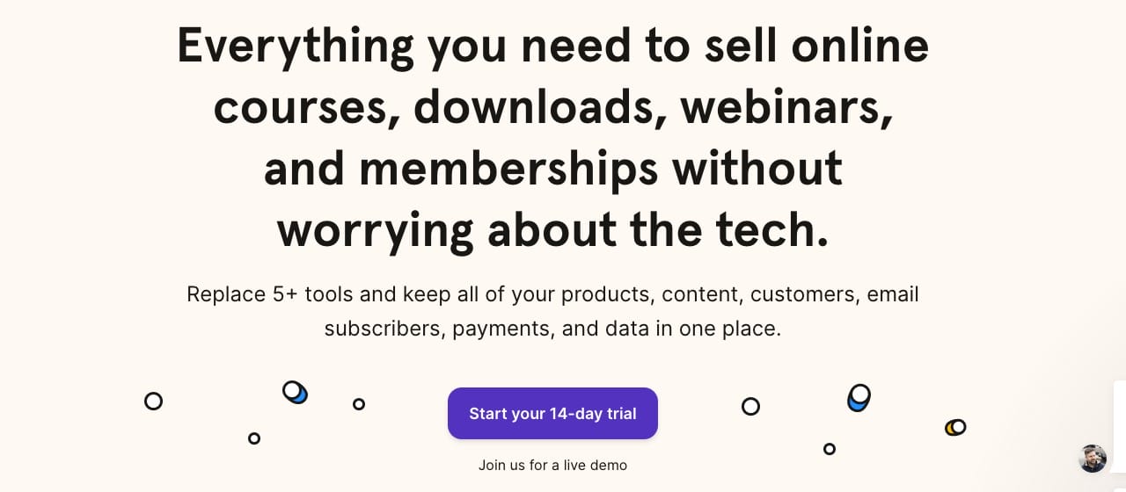Click the large hollow circle just right of trial button
Viewport: 1126px width, 492px height.
pos(750,406)
